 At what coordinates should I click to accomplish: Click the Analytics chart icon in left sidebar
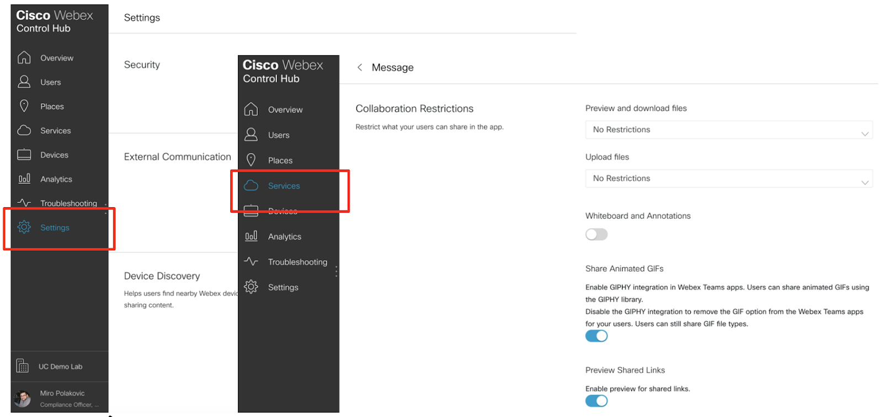24,179
